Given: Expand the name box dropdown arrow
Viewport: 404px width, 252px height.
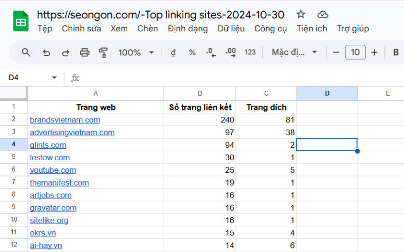Looking at the screenshot, I should (x=54, y=78).
